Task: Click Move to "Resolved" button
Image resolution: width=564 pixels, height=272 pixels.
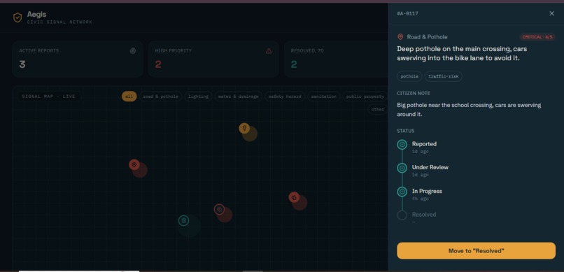Action: (x=476, y=250)
